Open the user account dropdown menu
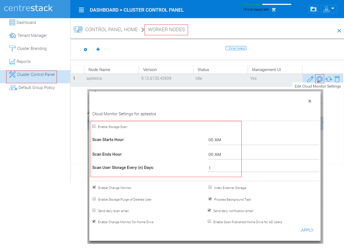344x250 pixels. [x=329, y=9]
